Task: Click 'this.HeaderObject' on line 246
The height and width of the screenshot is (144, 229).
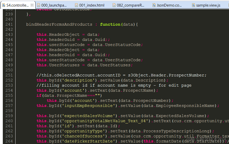Action: pyautogui.click(x=58, y=50)
